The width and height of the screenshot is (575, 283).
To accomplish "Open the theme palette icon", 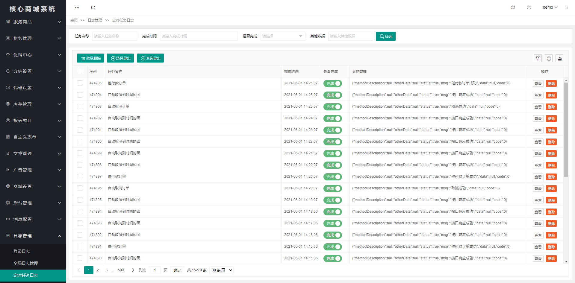I will tap(513, 7).
